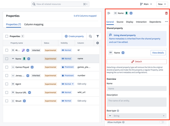This screenshot has height=126, width=170.
Task: Click the globe icon beside Source URL
Action: (30, 92)
